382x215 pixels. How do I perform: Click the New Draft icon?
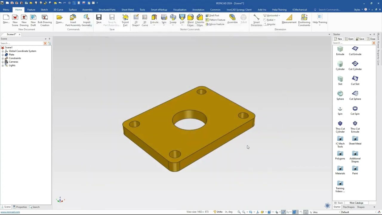[x=33, y=20]
